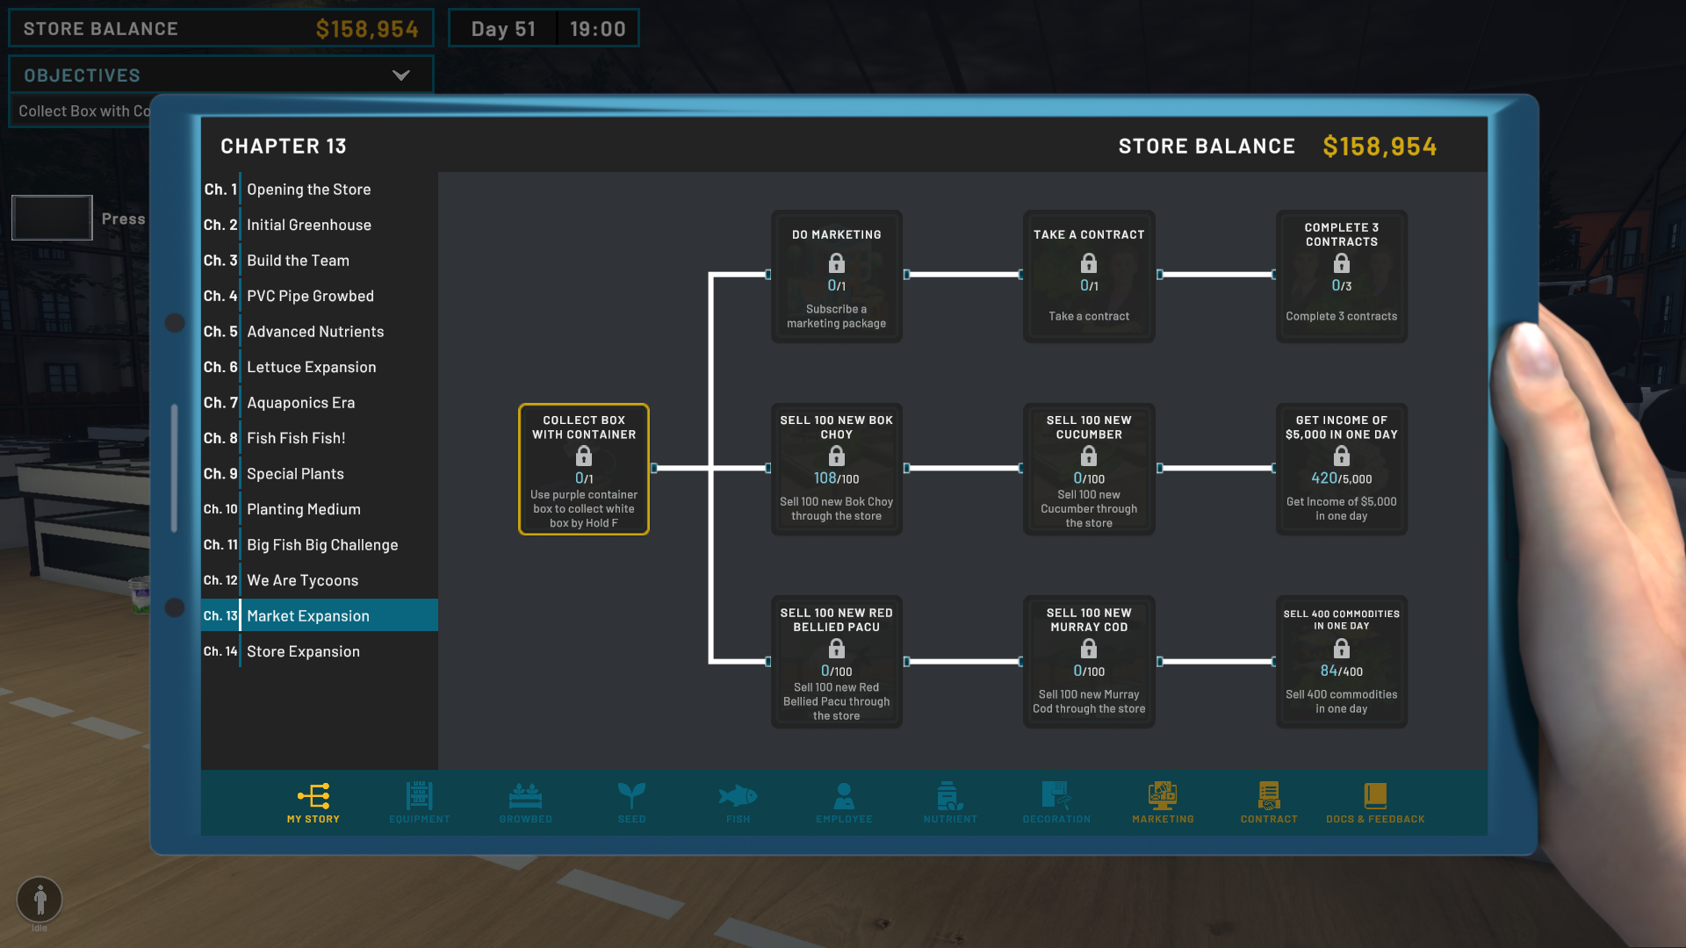Collapse the Objectives panel chevron
The height and width of the screenshot is (948, 1686).
[402, 75]
